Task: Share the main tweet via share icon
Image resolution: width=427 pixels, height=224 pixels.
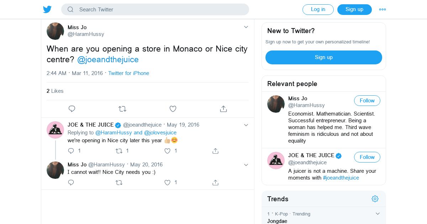Action: pyautogui.click(x=223, y=109)
